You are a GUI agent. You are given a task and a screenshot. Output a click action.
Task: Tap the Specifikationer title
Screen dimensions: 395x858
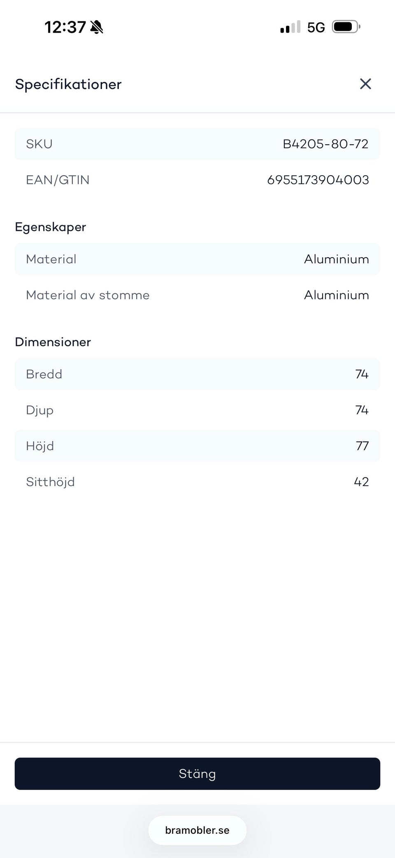[x=68, y=84]
